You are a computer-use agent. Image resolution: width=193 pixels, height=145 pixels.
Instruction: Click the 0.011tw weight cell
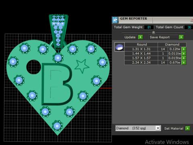[175, 54]
